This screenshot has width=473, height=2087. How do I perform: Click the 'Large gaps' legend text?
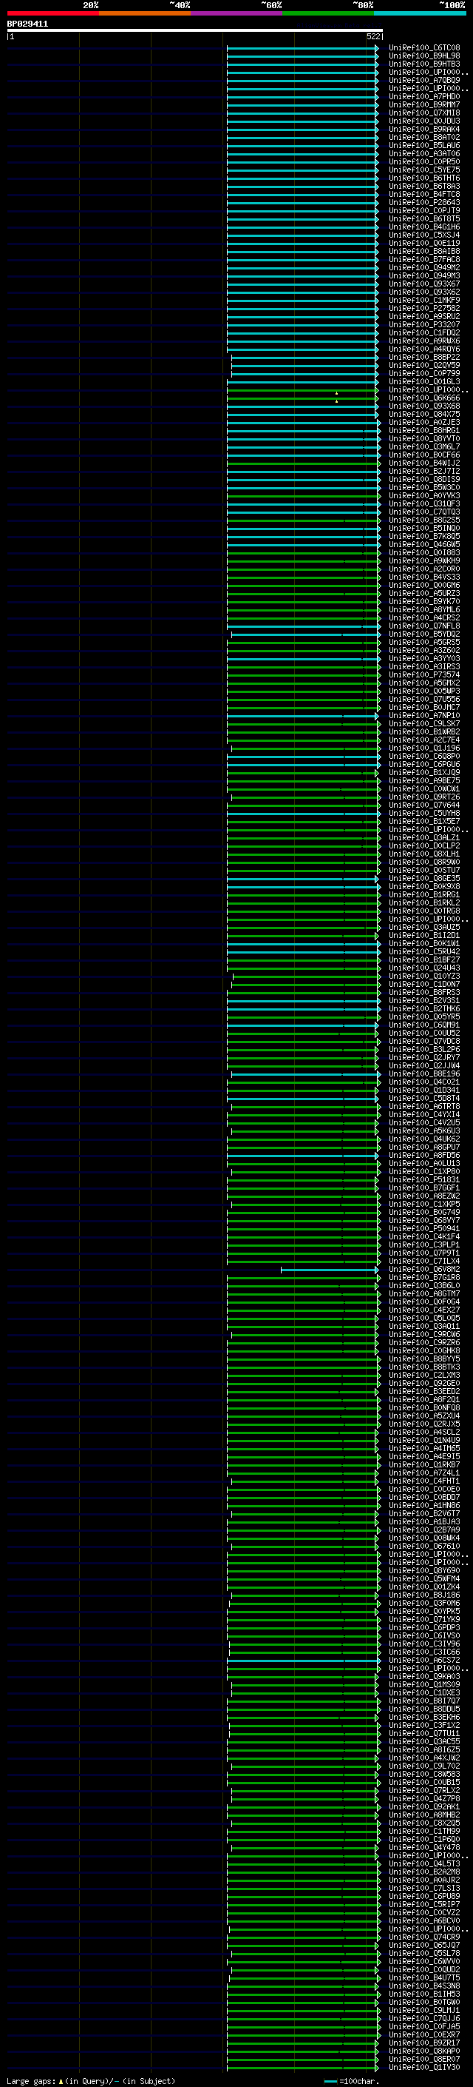[x=32, y=2081]
